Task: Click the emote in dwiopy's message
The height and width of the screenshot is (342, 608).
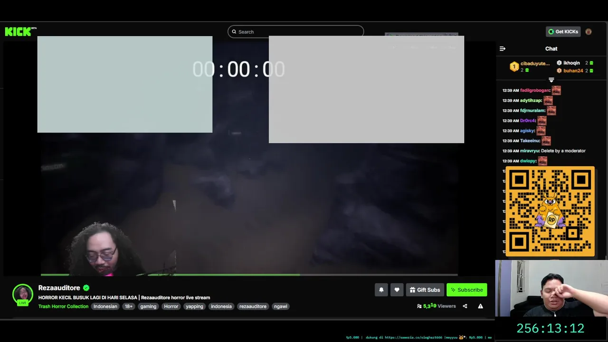Action: tap(542, 161)
